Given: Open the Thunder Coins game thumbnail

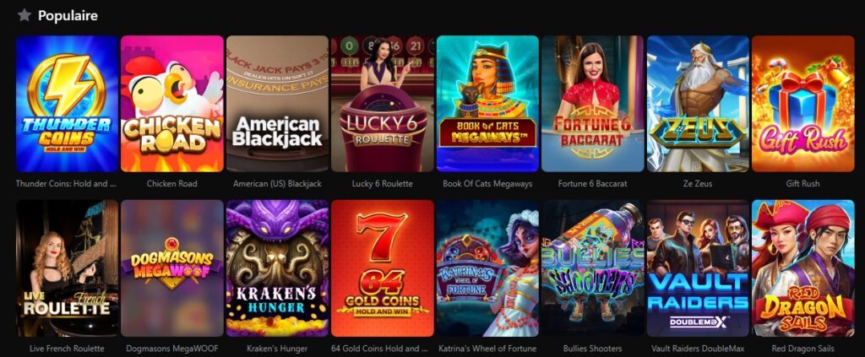Looking at the screenshot, I should point(67,104).
